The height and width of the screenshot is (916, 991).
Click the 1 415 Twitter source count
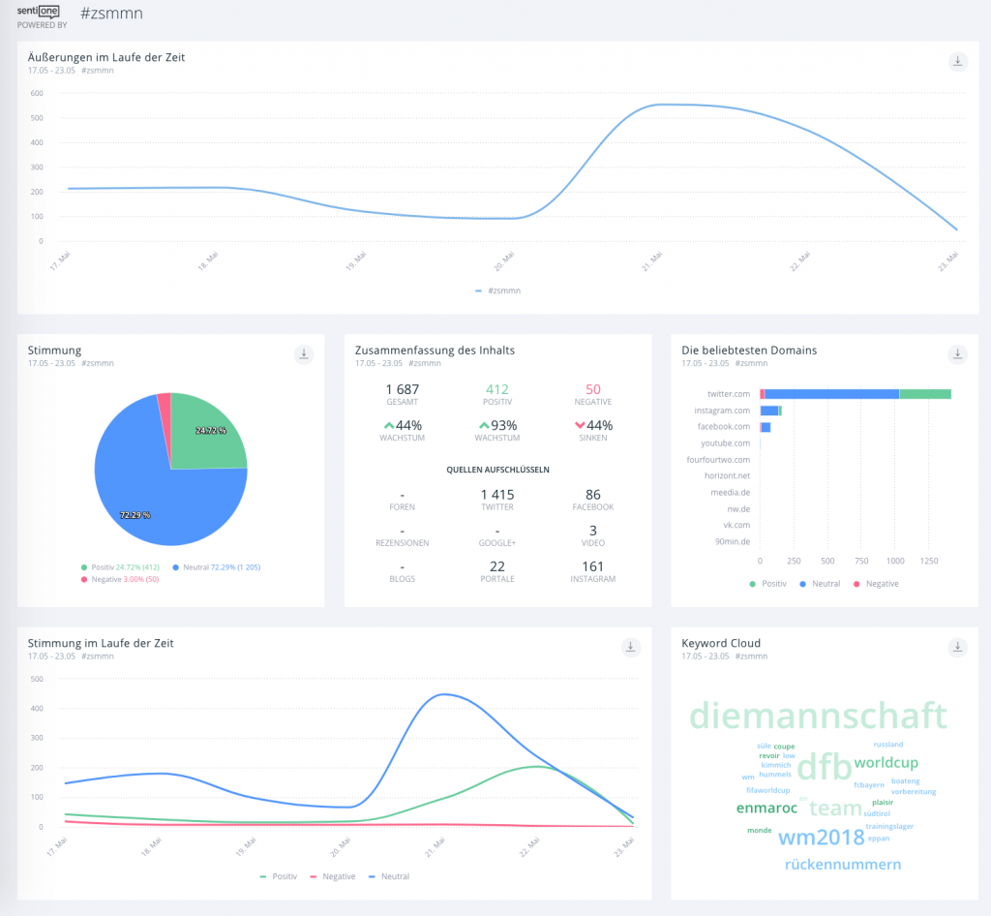[496, 495]
